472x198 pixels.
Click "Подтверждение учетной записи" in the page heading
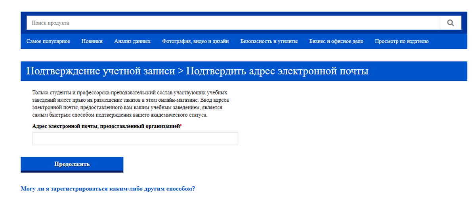click(101, 71)
